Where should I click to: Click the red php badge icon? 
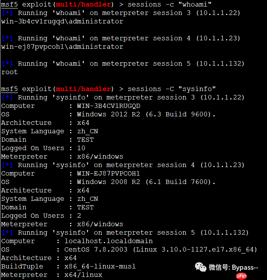[241, 276]
